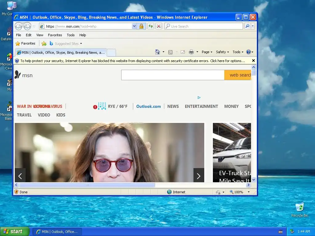The image size is (315, 236).
Task: Click the orange web search button
Action: pos(238,75)
